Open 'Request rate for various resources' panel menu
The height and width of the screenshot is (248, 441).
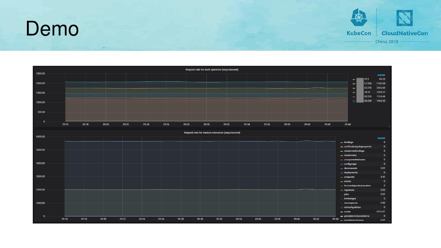pos(212,133)
